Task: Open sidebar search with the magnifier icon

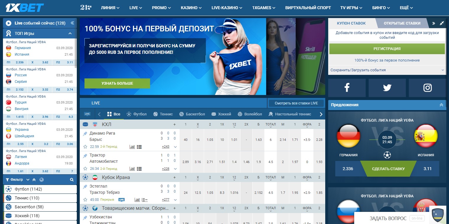Action: pyautogui.click(x=72, y=180)
